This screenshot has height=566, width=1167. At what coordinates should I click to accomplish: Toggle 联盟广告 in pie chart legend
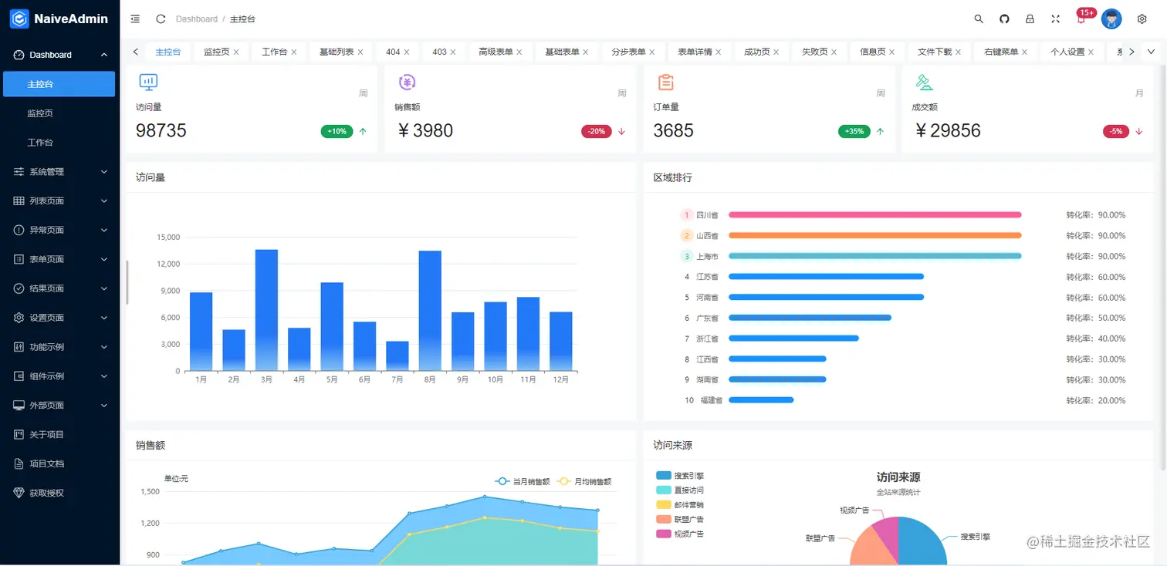(680, 520)
